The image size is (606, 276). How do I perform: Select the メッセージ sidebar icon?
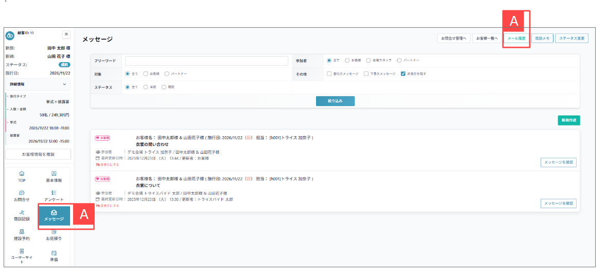click(x=54, y=215)
